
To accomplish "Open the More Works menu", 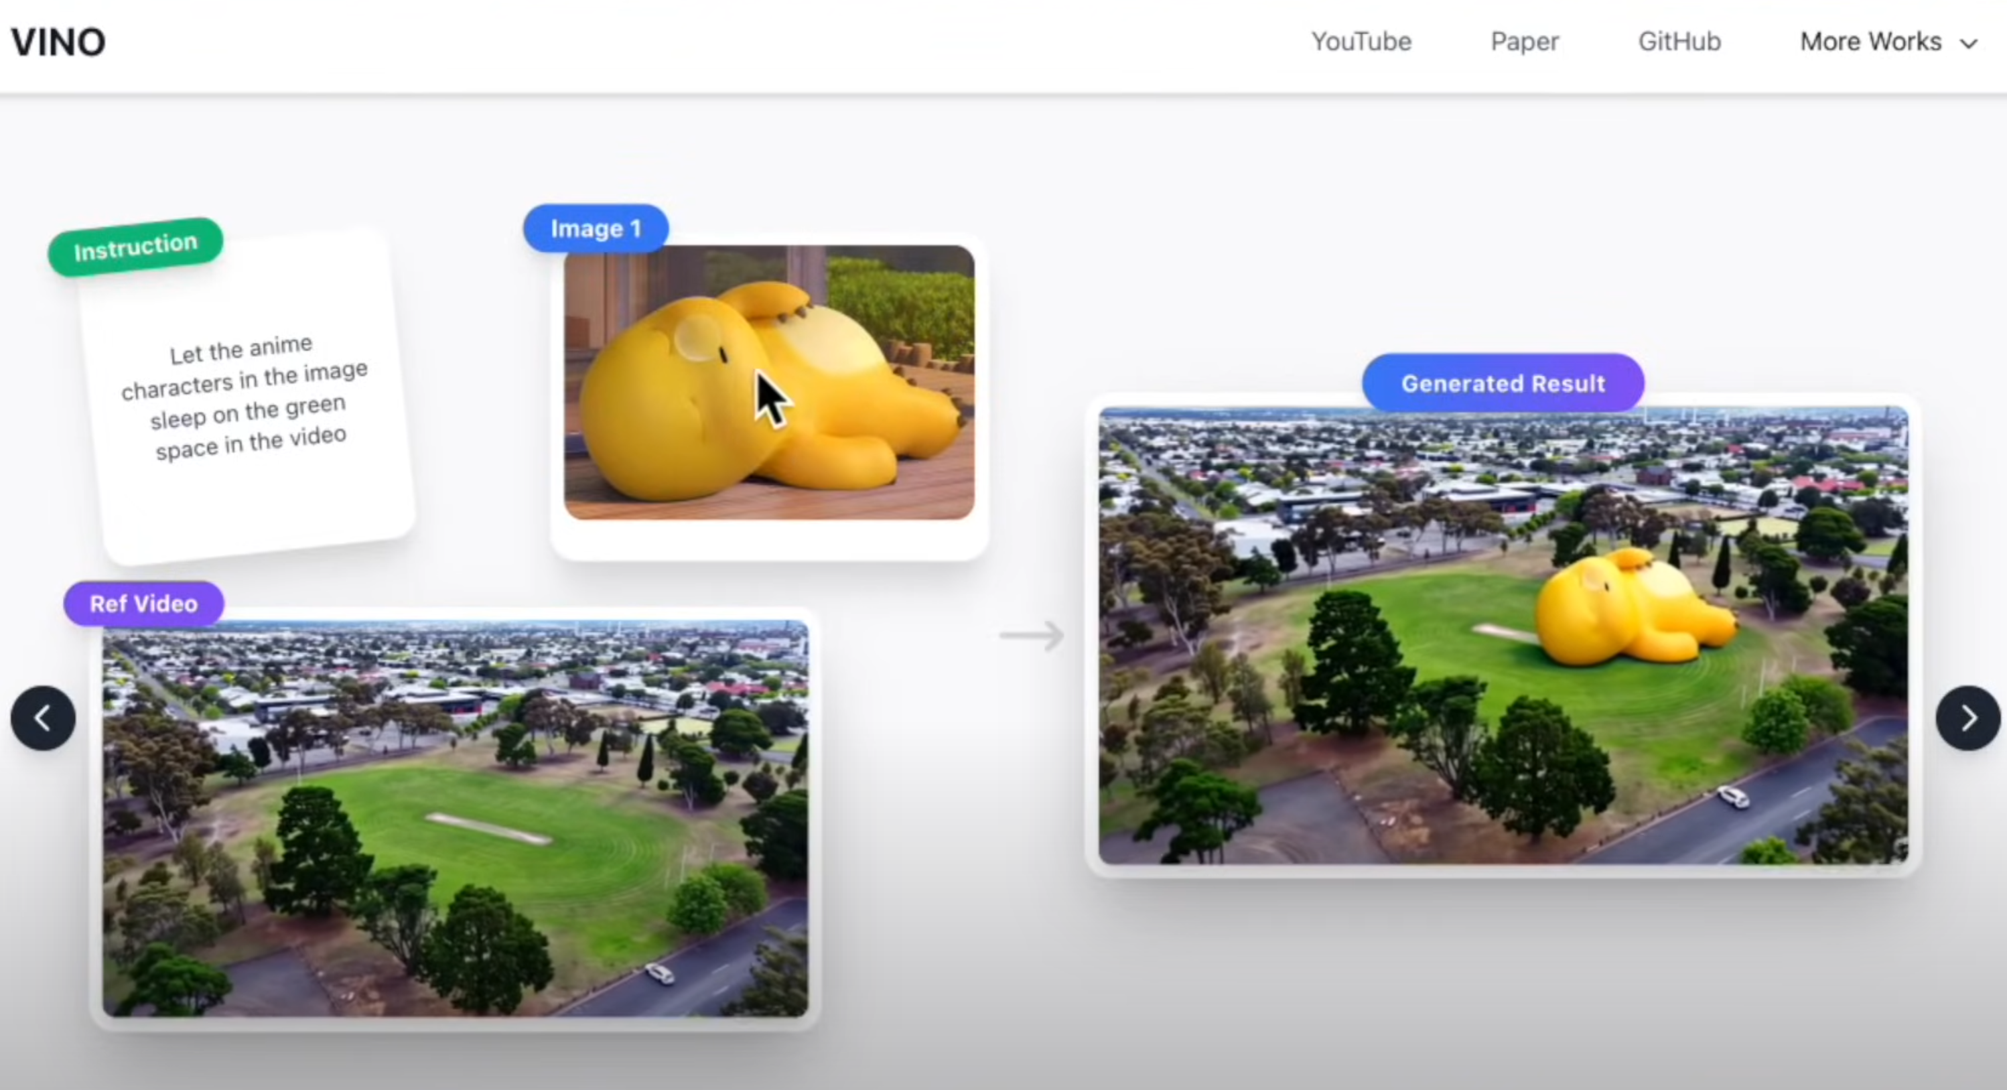I will 1870,42.
